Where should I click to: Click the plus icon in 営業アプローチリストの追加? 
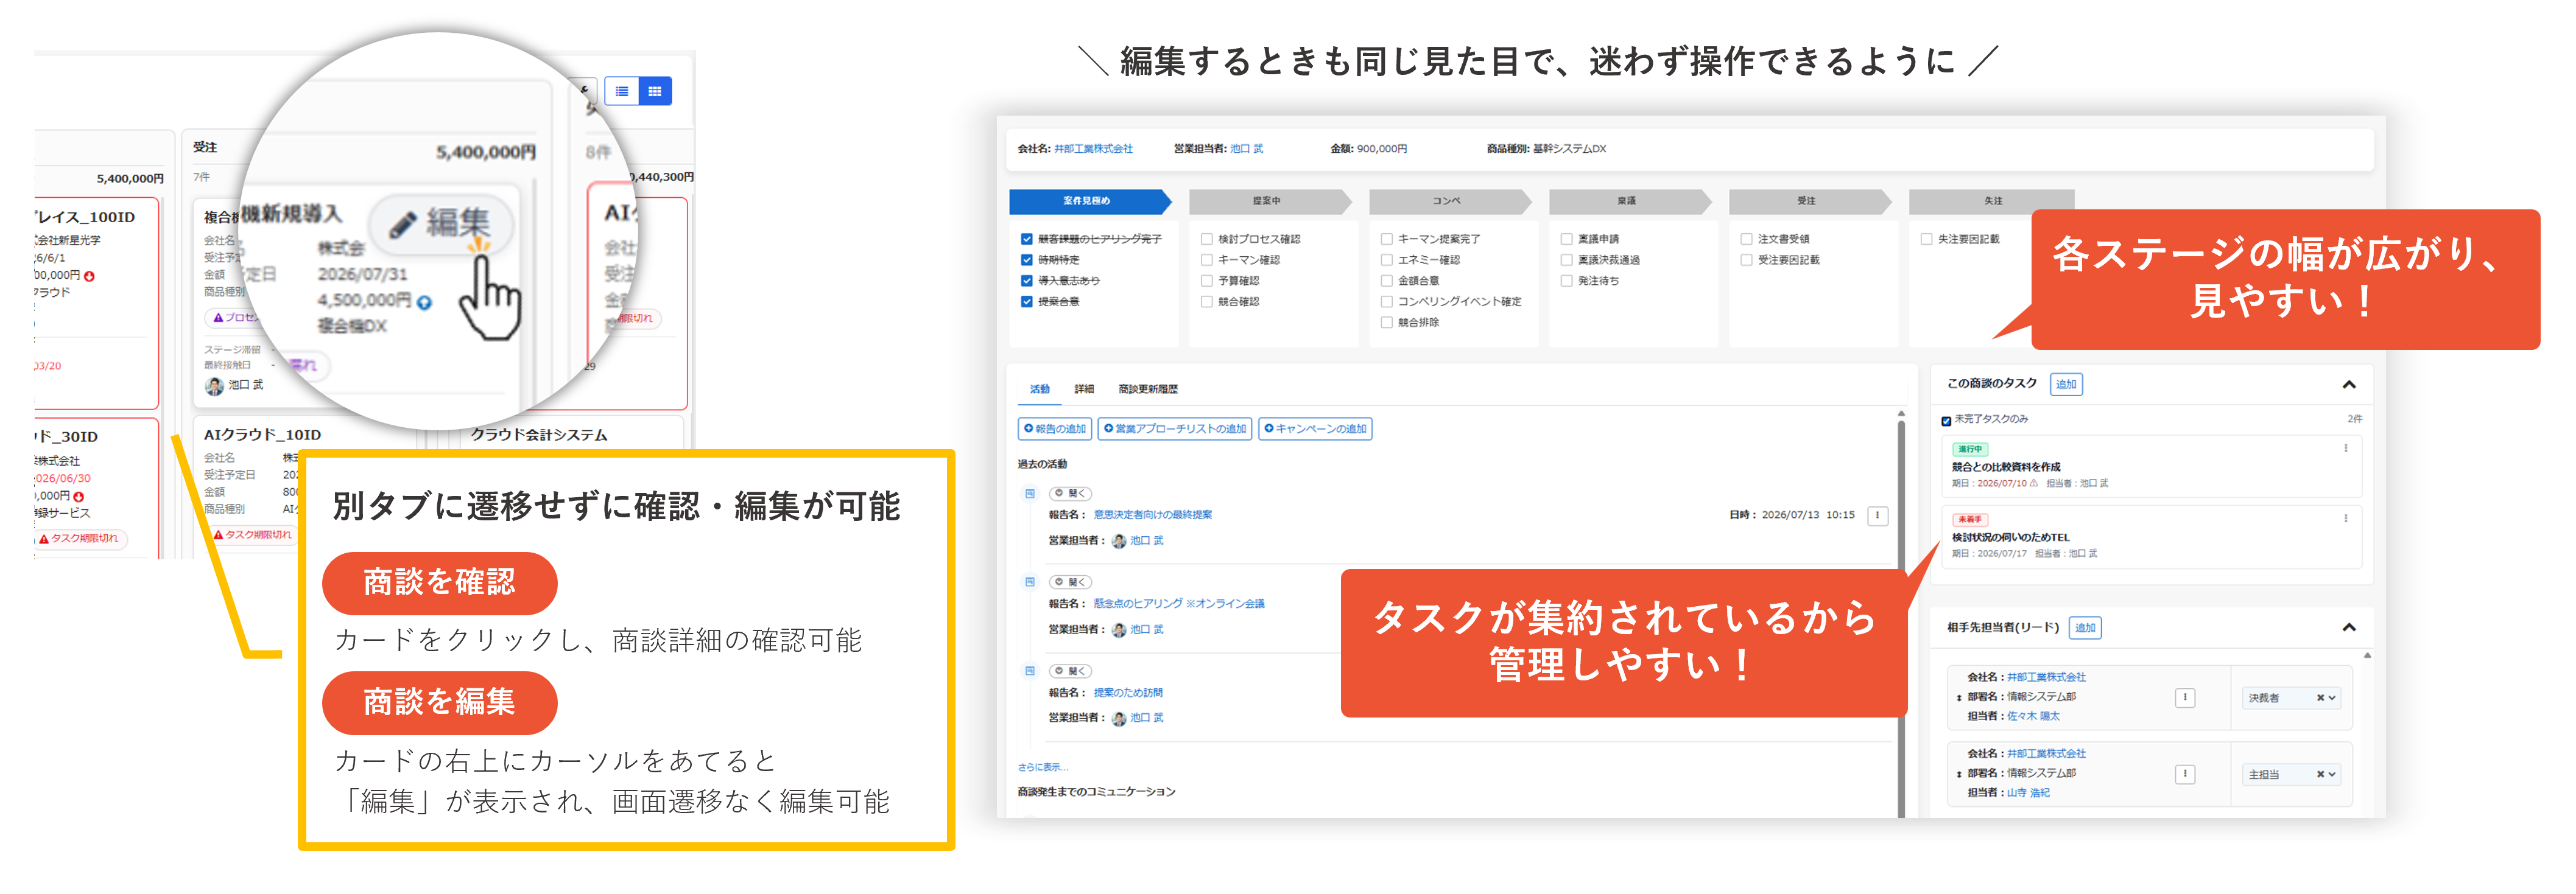tap(1108, 428)
